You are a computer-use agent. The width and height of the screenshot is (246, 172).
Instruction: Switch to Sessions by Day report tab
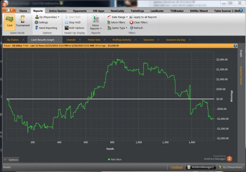(x=176, y=40)
